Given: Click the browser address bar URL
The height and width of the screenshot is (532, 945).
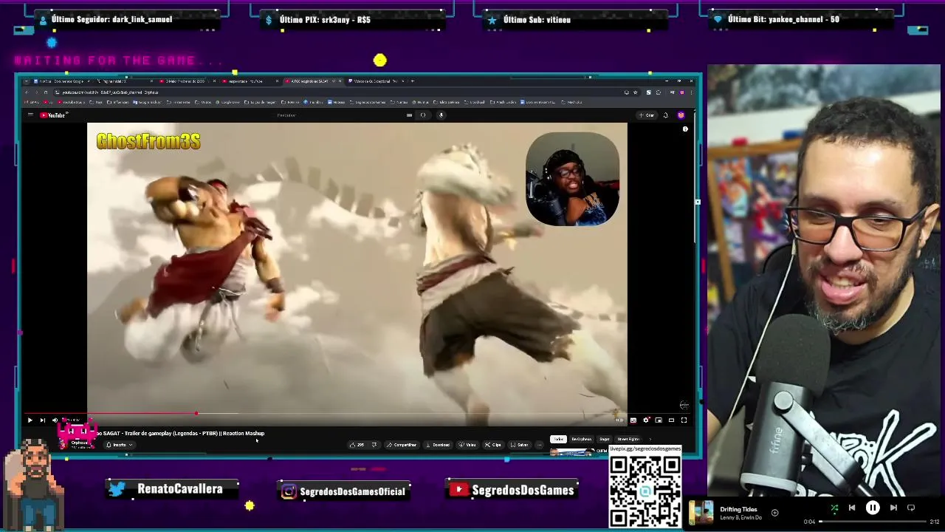Looking at the screenshot, I should point(111,92).
